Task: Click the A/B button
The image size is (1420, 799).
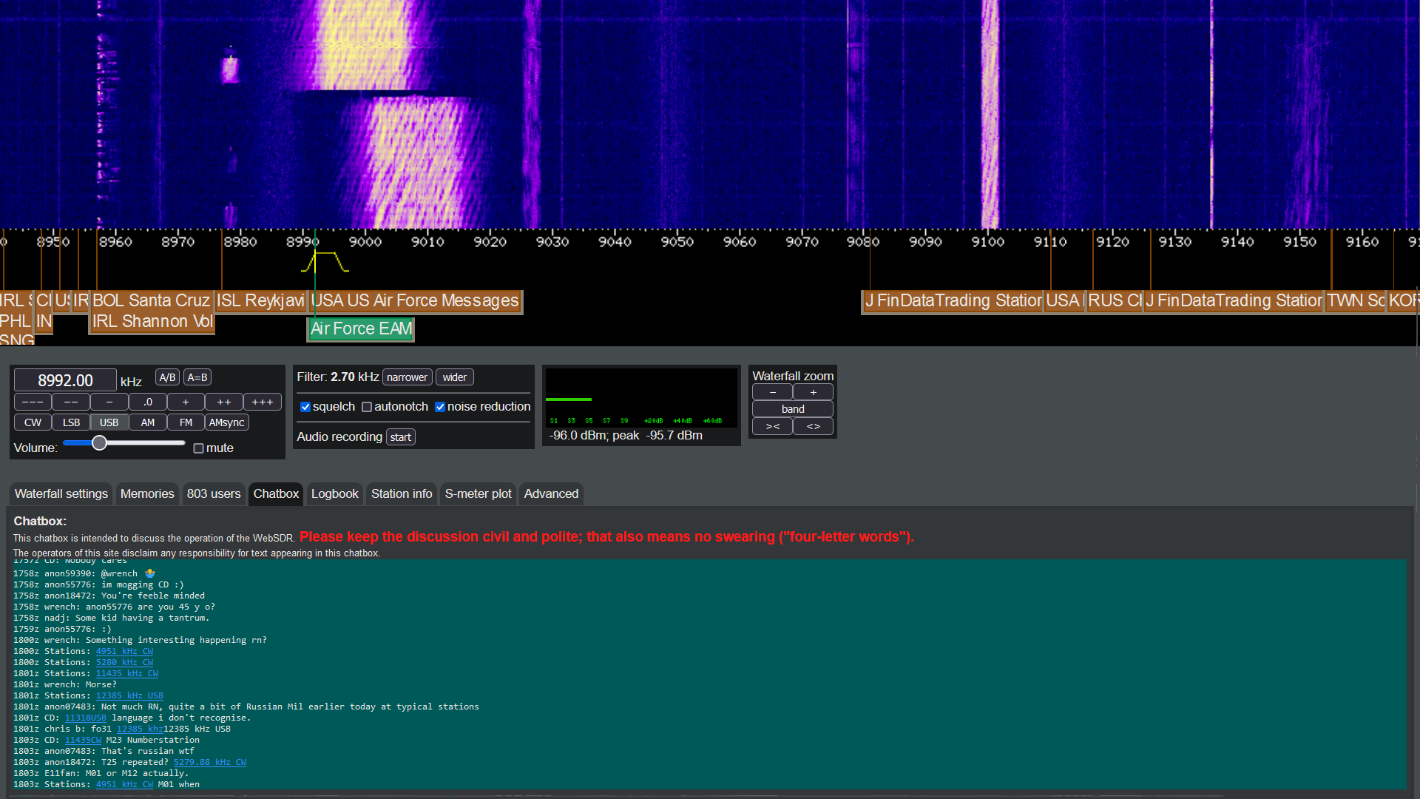Action: [168, 377]
